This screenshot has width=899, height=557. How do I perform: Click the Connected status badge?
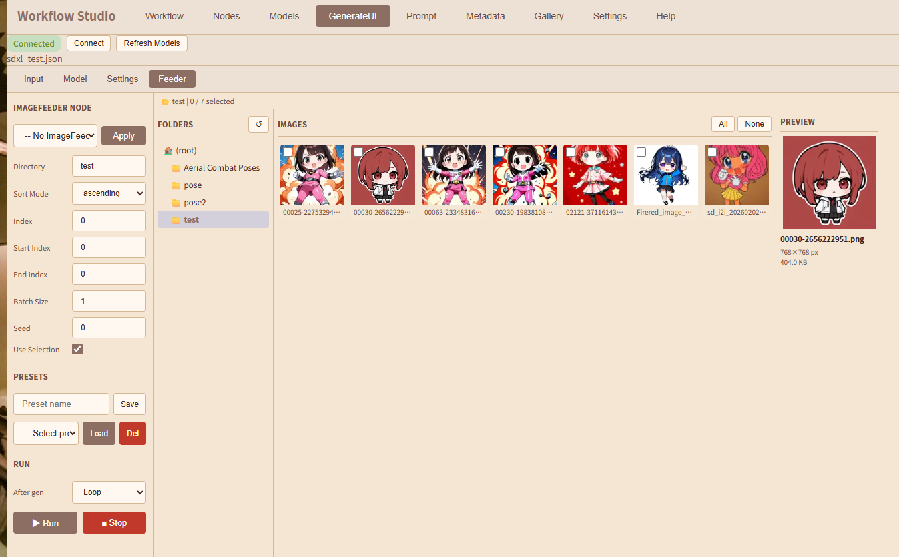click(34, 44)
